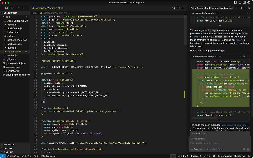Expand the NOTEPADS section
Image resolution: width=253 pixels, height=158 pixels.
click(15, 144)
